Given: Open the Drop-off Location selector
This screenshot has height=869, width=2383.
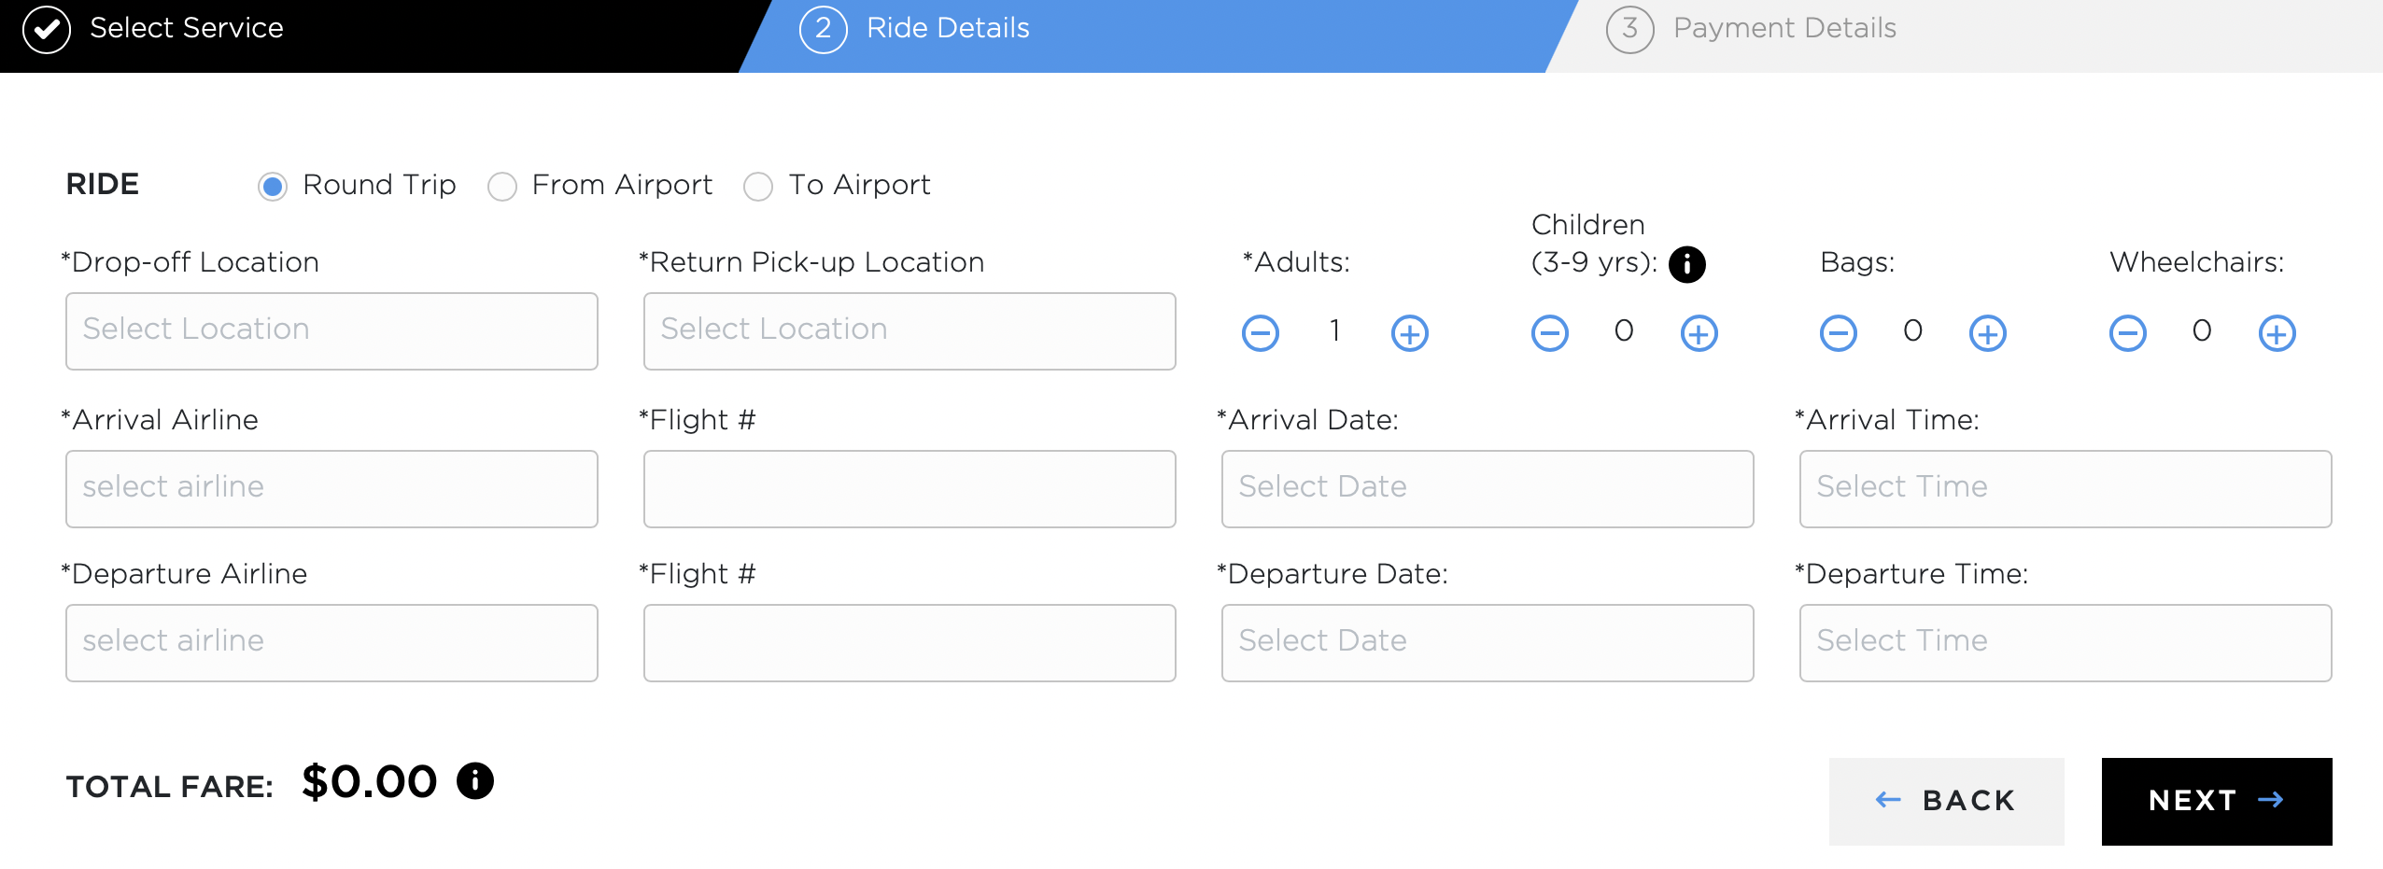Looking at the screenshot, I should click(331, 331).
